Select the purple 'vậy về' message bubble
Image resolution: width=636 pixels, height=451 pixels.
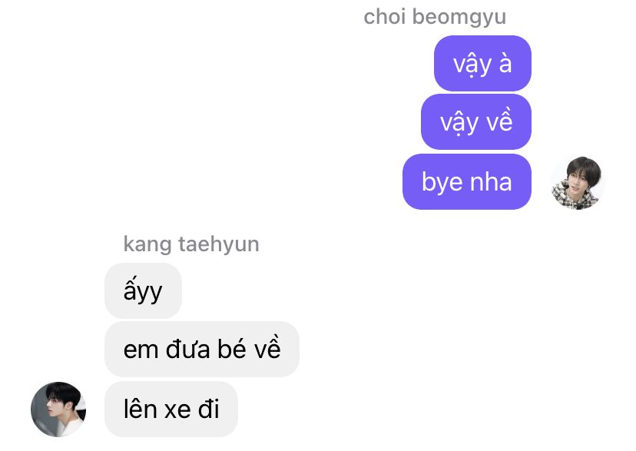pos(476,121)
